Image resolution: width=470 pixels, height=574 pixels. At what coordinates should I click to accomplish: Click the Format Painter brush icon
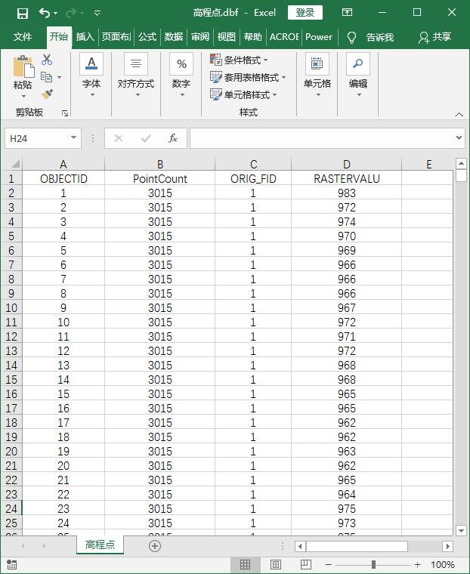pos(47,94)
